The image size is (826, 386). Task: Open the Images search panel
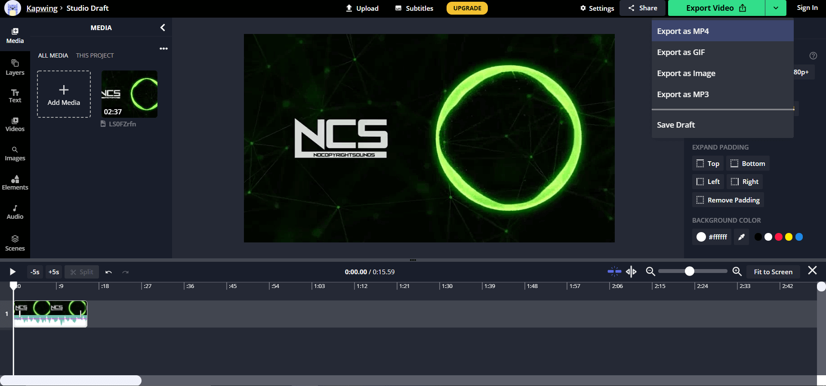[15, 154]
